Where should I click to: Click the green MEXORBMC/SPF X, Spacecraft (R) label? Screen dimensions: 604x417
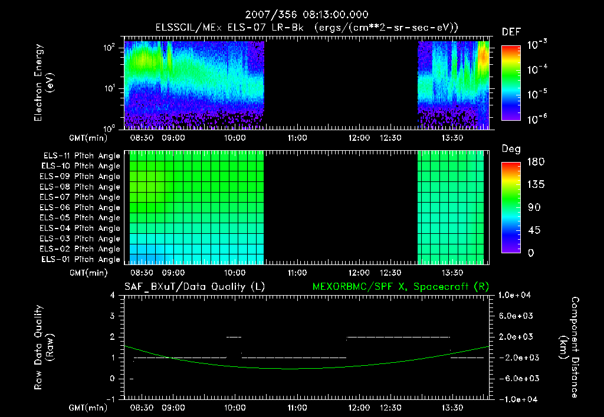click(x=401, y=287)
